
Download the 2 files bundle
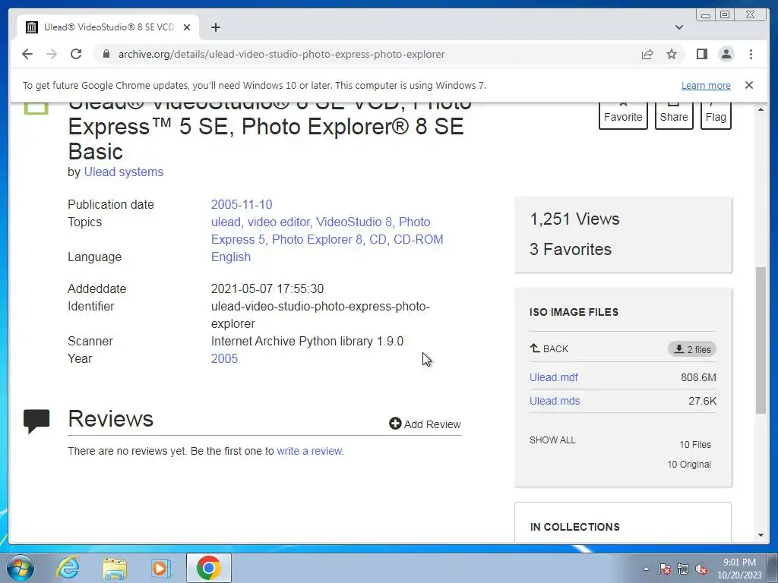tap(692, 349)
